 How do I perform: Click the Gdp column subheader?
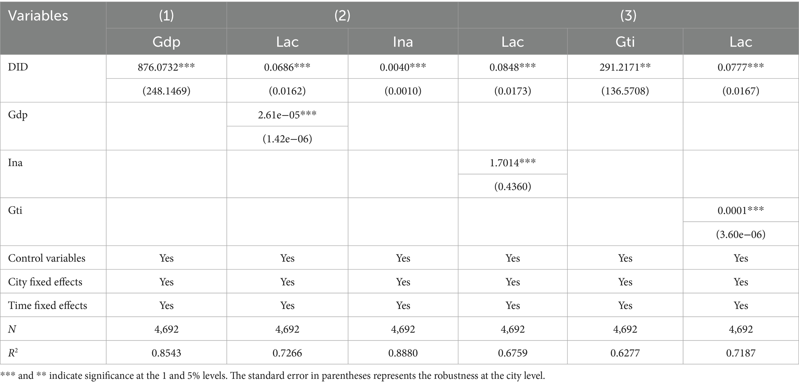click(166, 42)
